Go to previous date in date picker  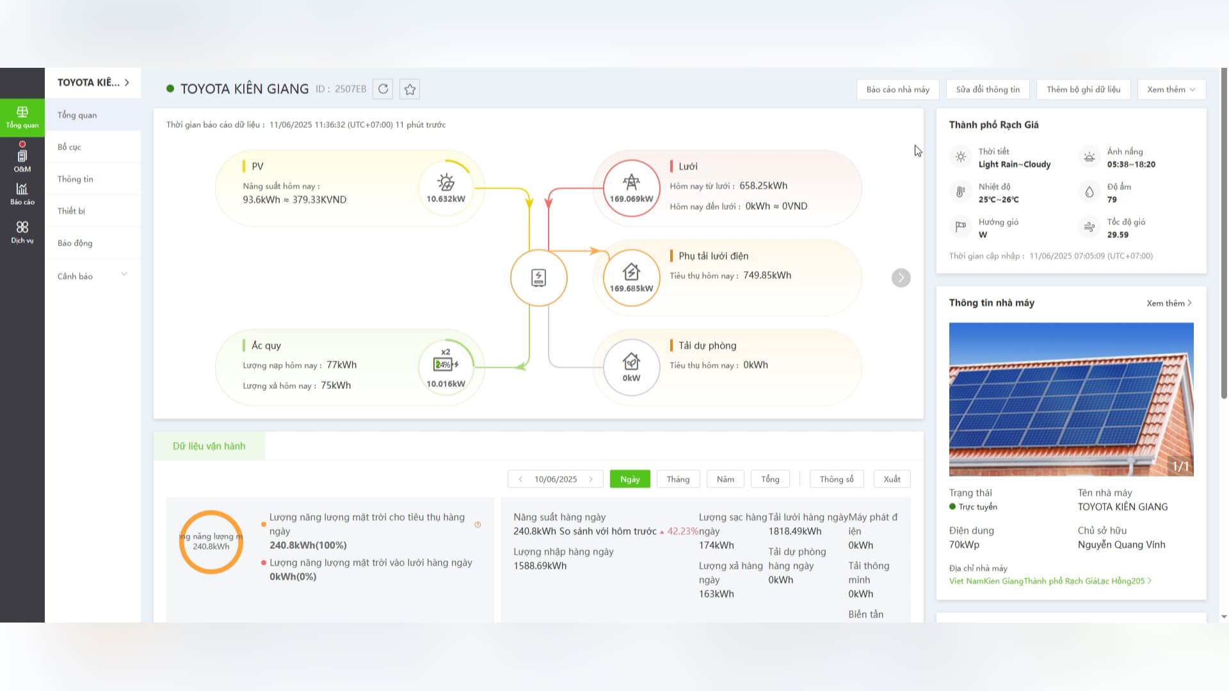point(520,479)
